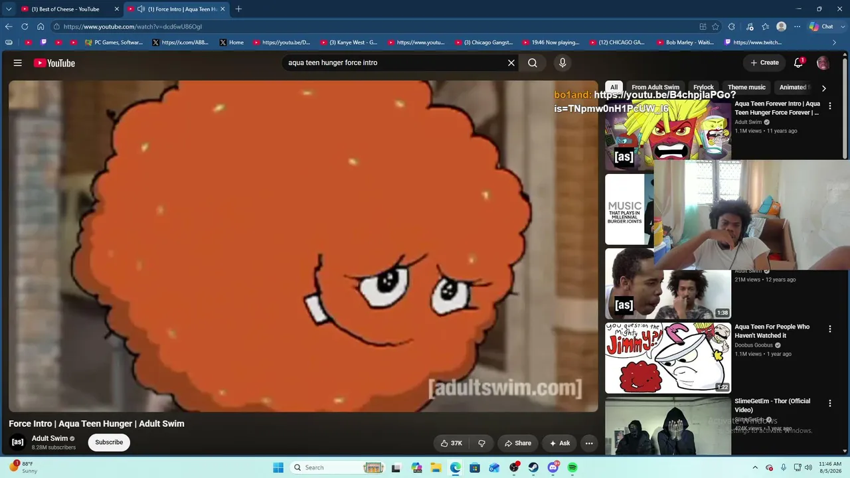Image resolution: width=850 pixels, height=478 pixels.
Task: Mute the Force Intro tab audio
Action: tap(141, 9)
